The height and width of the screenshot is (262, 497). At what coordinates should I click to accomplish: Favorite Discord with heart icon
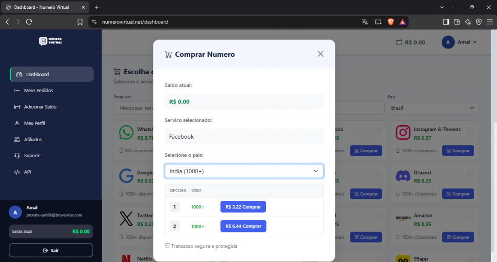[x=470, y=173]
